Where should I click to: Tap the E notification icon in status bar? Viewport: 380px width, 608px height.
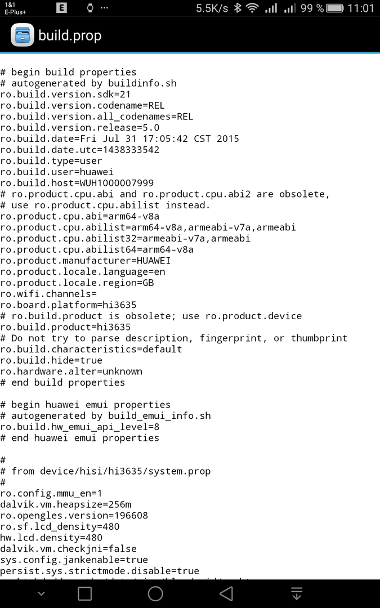click(61, 8)
